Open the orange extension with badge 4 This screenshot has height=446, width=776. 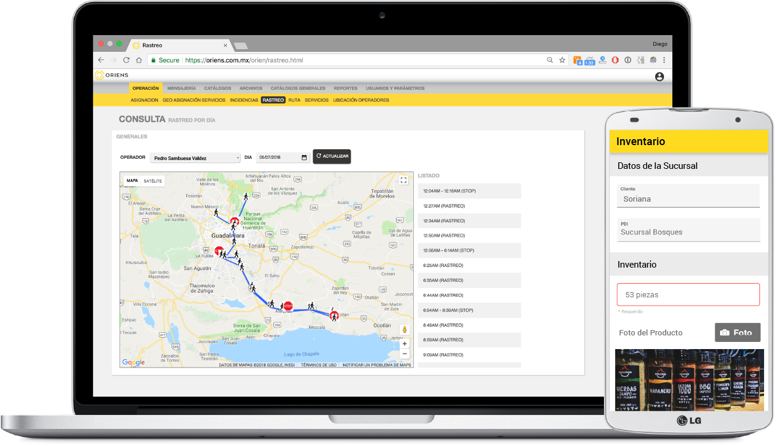578,60
